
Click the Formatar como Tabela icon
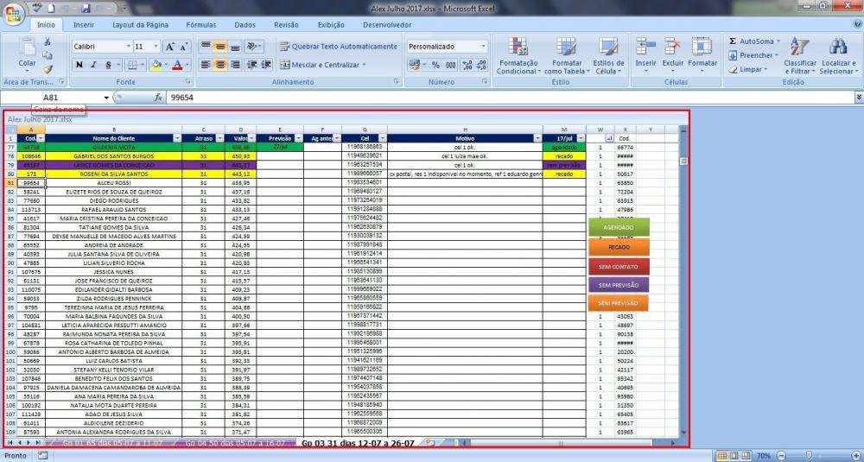coord(566,47)
